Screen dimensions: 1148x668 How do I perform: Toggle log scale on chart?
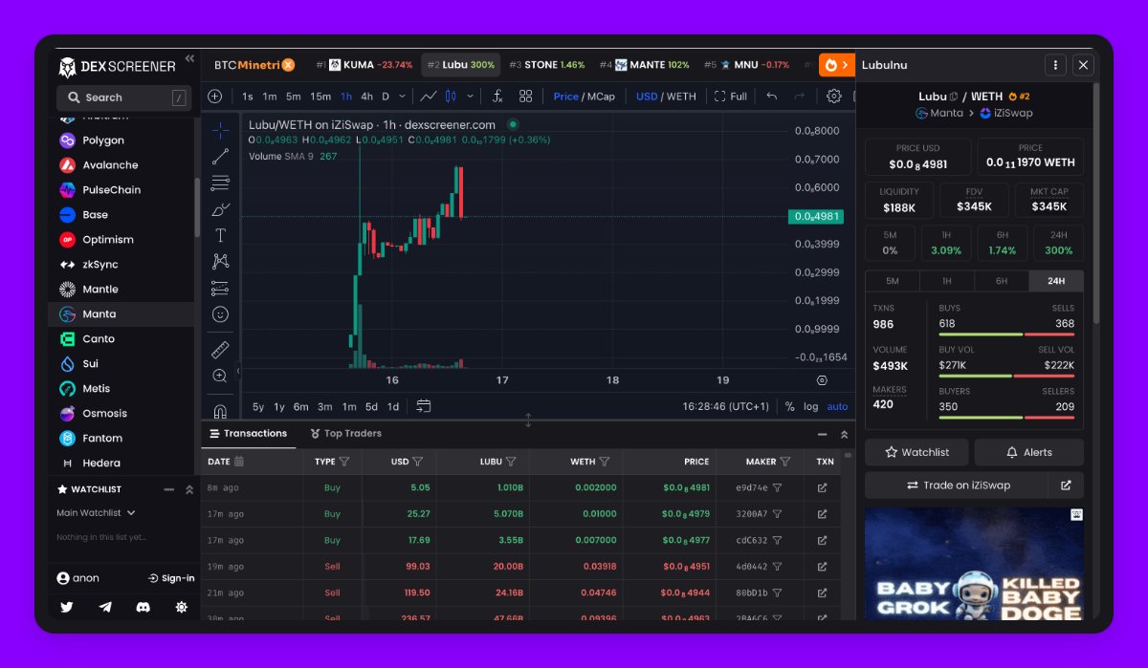(810, 406)
